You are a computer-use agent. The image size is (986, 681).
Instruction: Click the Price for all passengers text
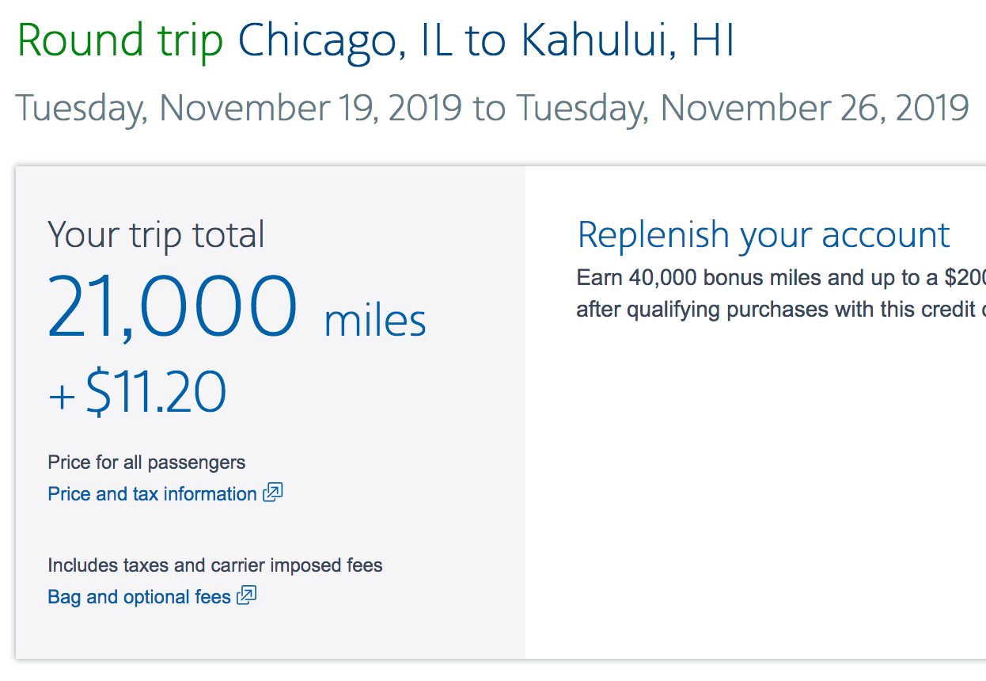point(146,462)
